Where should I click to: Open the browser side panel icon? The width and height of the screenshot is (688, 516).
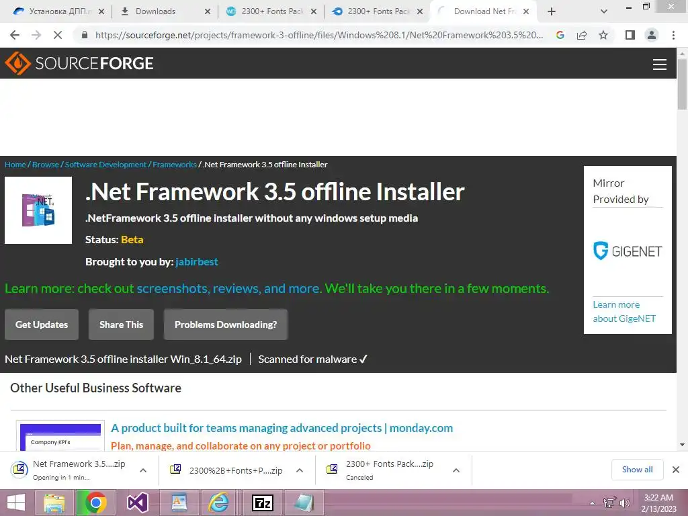(x=630, y=35)
